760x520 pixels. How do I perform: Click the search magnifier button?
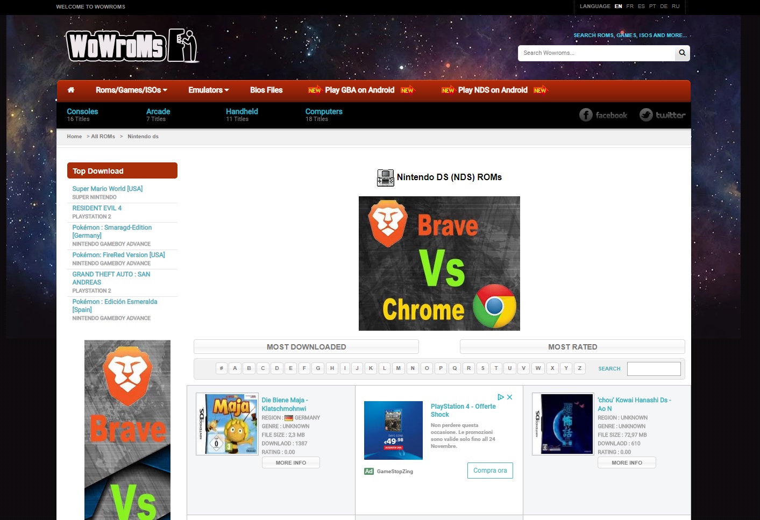pyautogui.click(x=682, y=53)
